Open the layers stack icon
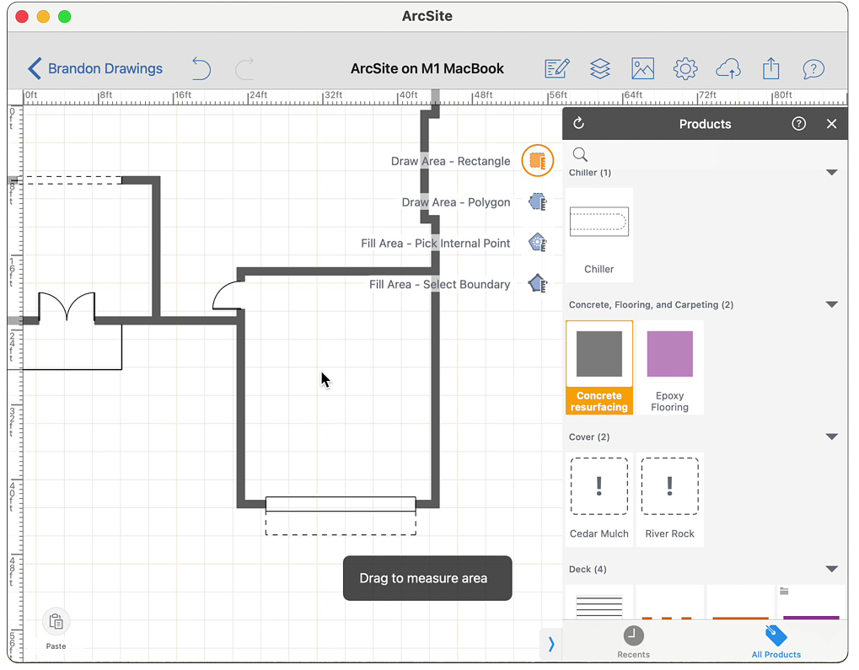Viewport: 859px width, 670px height. (x=600, y=68)
